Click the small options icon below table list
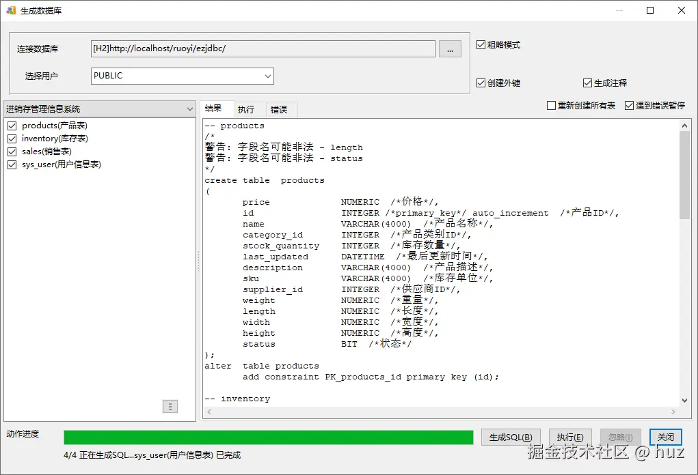The image size is (698, 475). coord(170,407)
